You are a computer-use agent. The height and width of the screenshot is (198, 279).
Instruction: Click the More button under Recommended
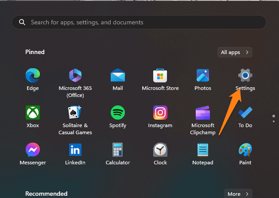(x=238, y=194)
